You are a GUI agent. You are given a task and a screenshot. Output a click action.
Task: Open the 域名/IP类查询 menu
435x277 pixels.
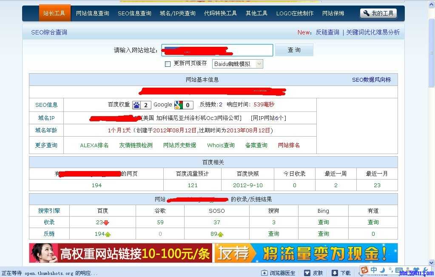point(177,13)
